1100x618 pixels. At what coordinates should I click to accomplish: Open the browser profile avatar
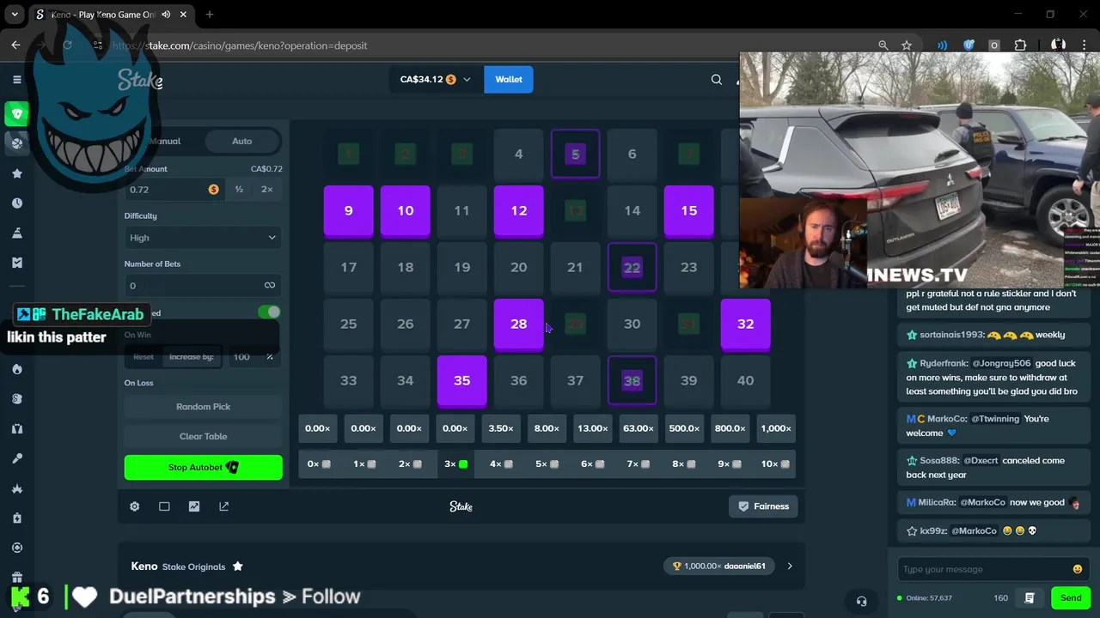(1059, 45)
